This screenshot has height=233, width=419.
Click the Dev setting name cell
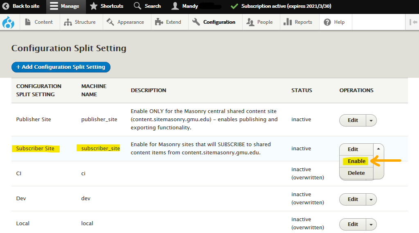(x=21, y=198)
